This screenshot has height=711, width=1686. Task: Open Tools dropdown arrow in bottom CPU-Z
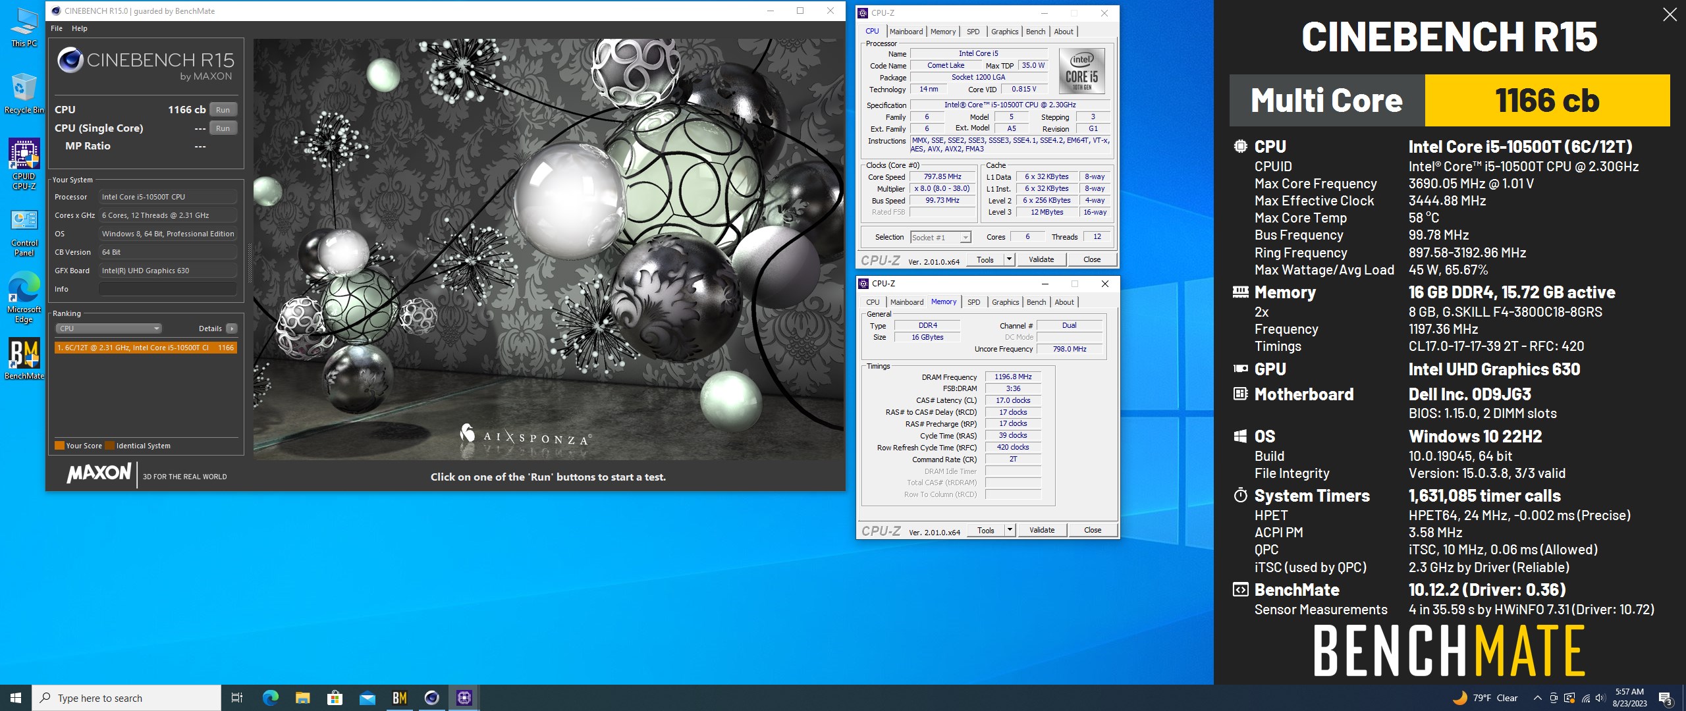1010,530
